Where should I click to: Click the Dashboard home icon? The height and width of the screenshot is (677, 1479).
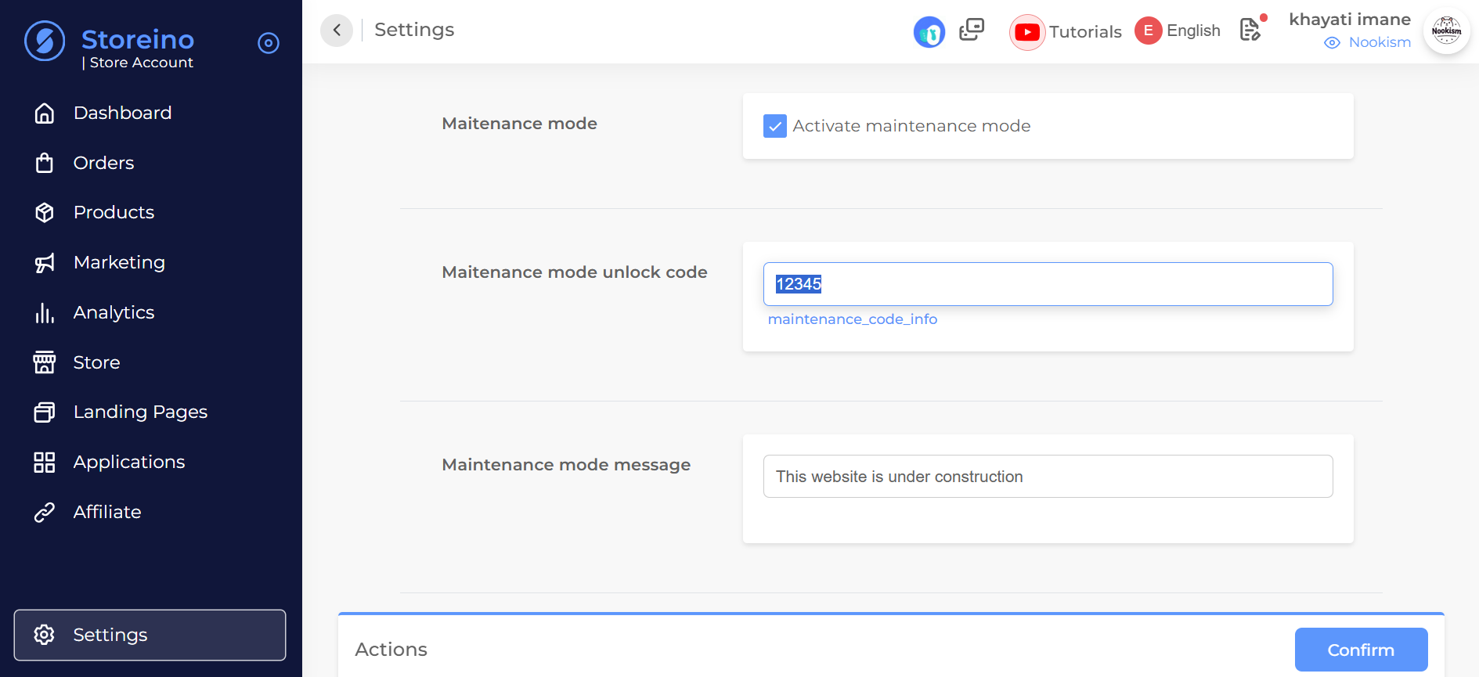coord(45,113)
